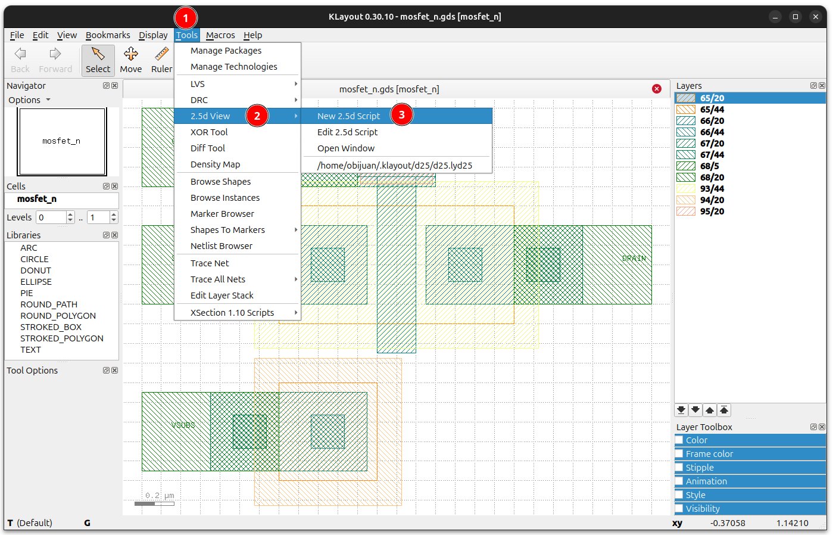Click the 65/44 layer swatch
The height and width of the screenshot is (535, 833).
coord(686,110)
